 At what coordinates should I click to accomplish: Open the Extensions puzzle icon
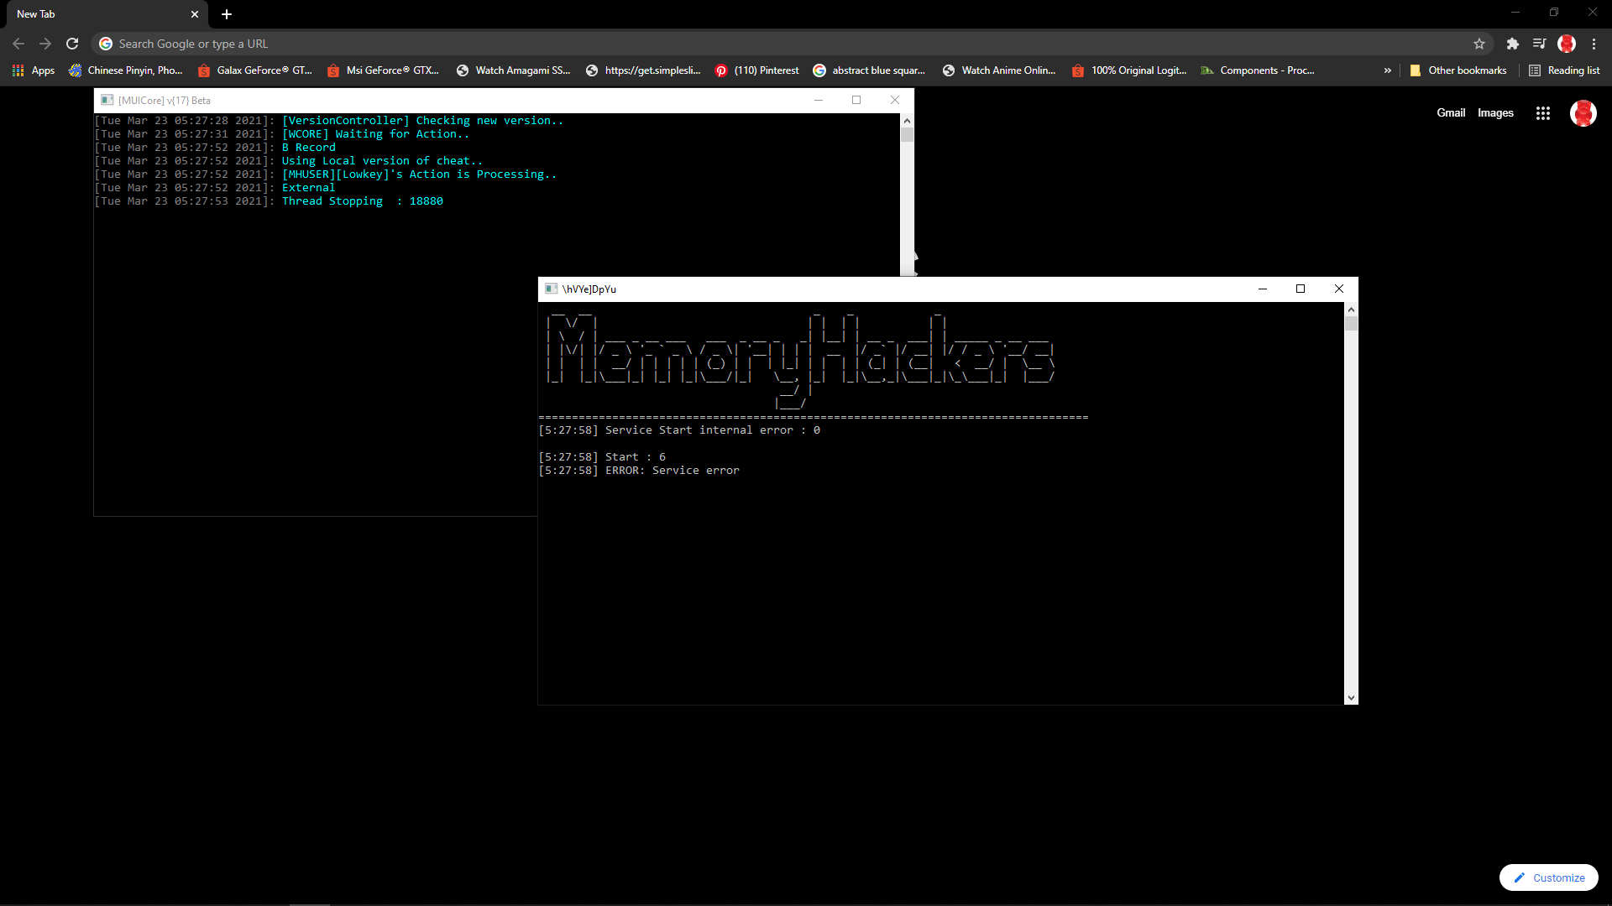click(x=1513, y=44)
